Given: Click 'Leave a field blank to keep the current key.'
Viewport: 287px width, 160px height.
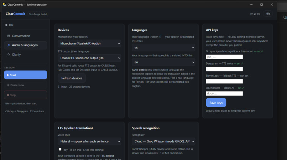Looking at the screenshot, I should click(x=230, y=111).
